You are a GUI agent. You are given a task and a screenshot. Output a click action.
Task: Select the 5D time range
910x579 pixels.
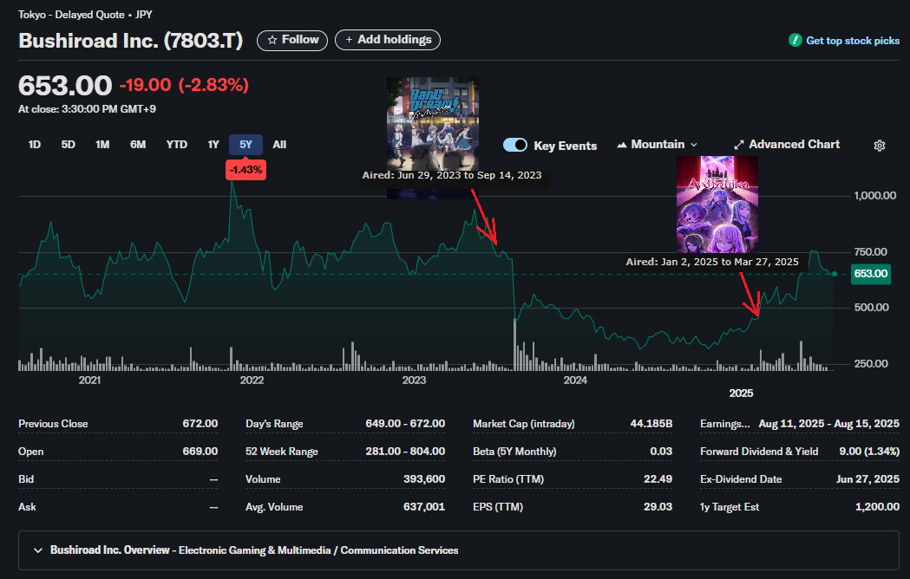(69, 145)
